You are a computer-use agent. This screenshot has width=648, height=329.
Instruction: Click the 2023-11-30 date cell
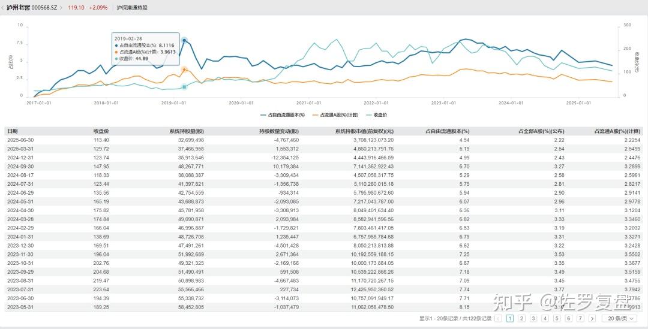pyautogui.click(x=20, y=254)
